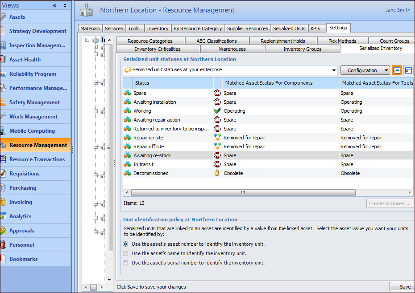Click the Decommissioned row's Obsolete padlock icon
Viewport: 415px width, 293px height.
tap(217, 173)
